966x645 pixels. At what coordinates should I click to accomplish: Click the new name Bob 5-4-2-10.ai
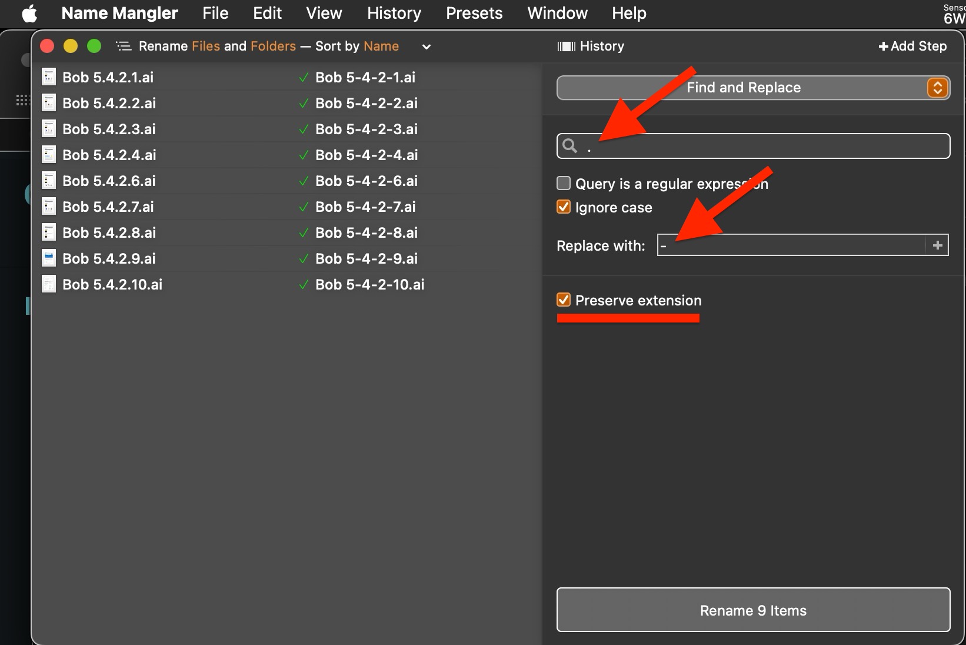[370, 284]
